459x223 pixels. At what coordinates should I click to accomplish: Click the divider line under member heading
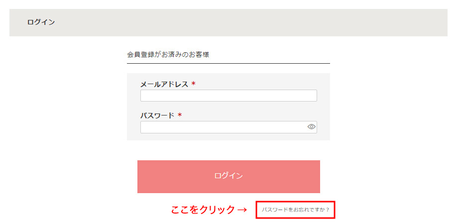(229, 63)
